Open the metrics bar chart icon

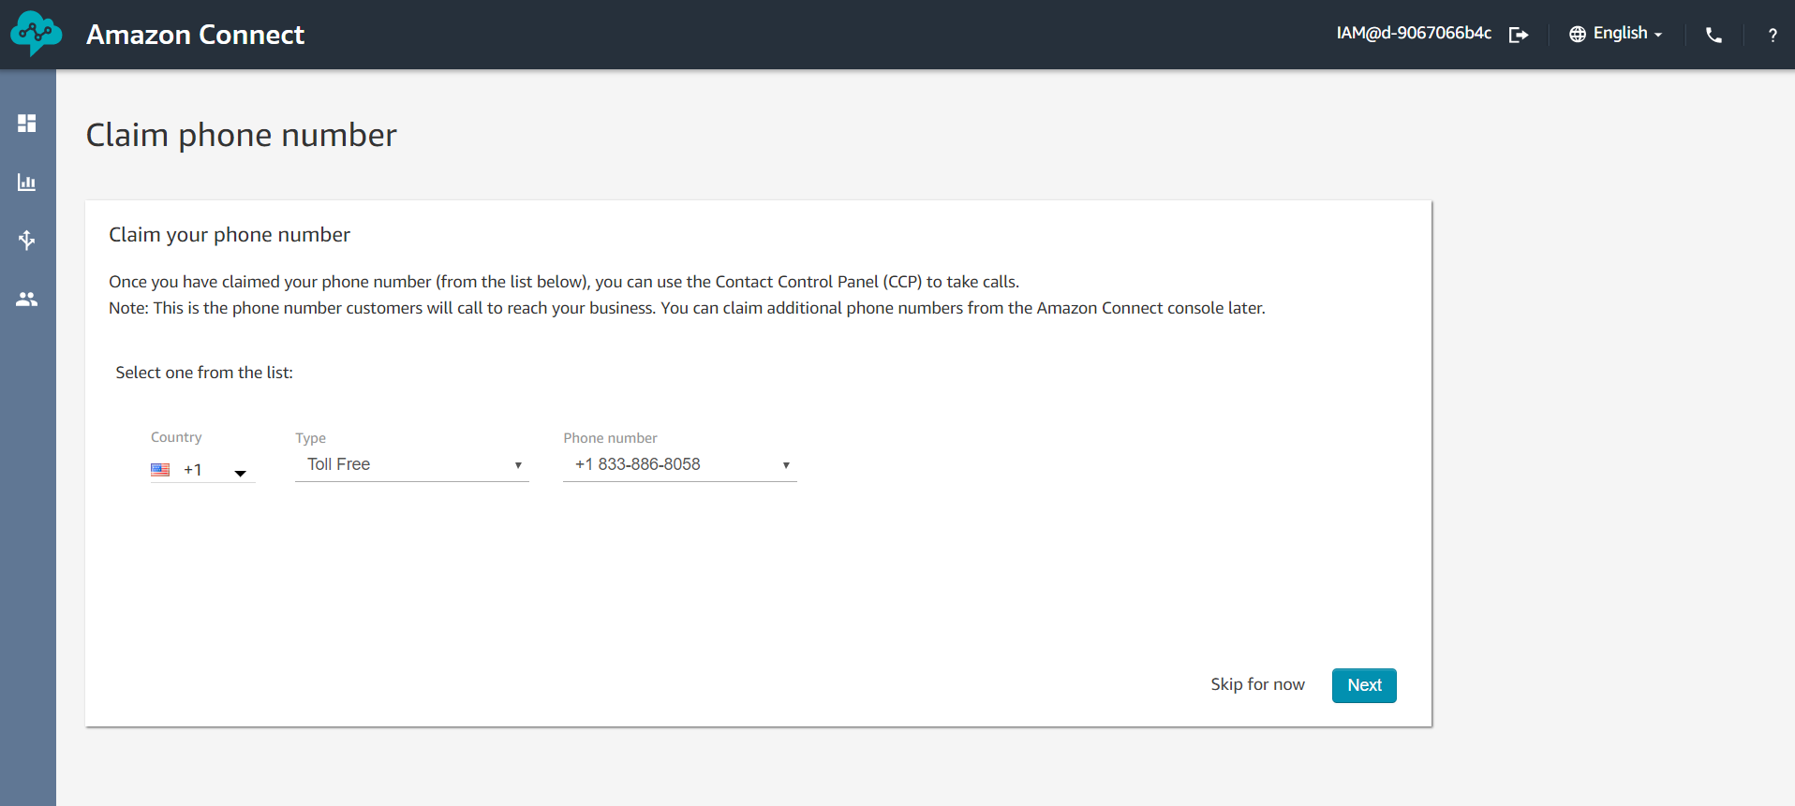(27, 183)
